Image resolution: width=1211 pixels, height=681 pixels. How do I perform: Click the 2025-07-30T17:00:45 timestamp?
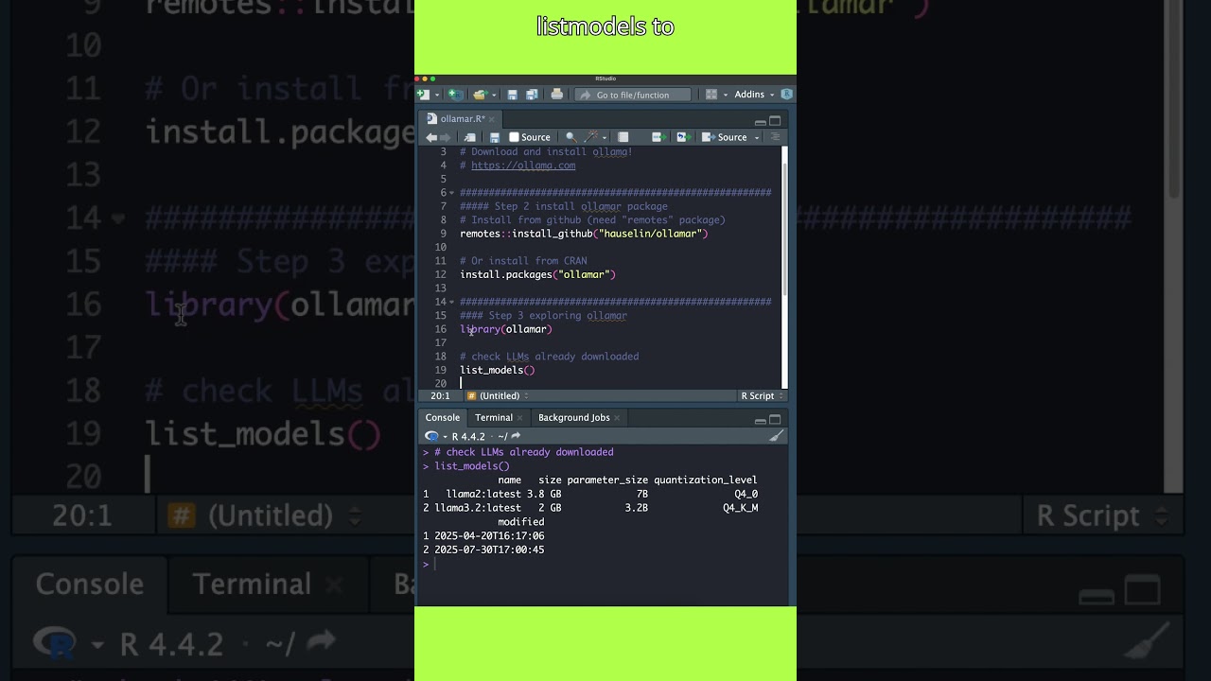click(x=489, y=550)
